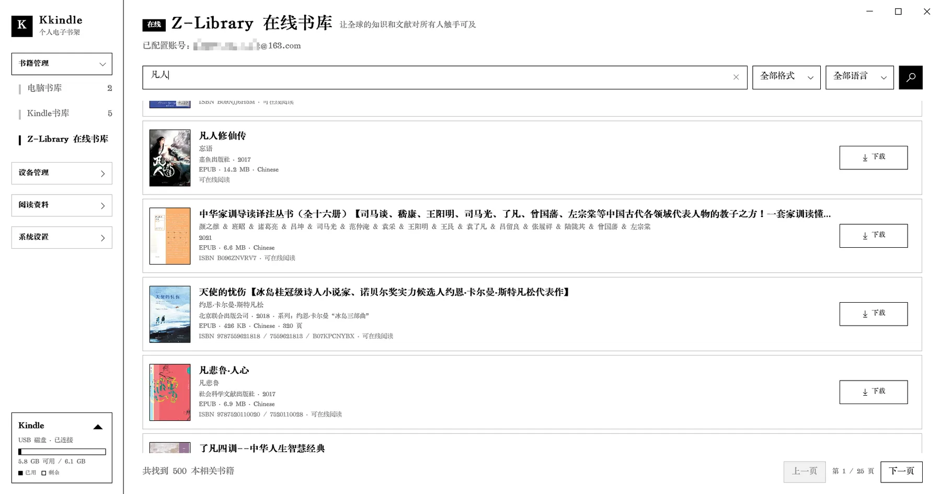Focus the book search input field
The width and height of the screenshot is (941, 494).
point(445,77)
